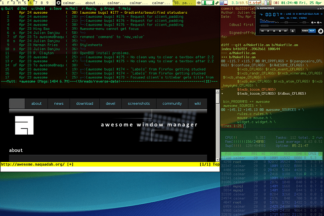The height and width of the screenshot is (216, 324).
Task: Open the wiki from the site navigation
Action: tap(197, 103)
